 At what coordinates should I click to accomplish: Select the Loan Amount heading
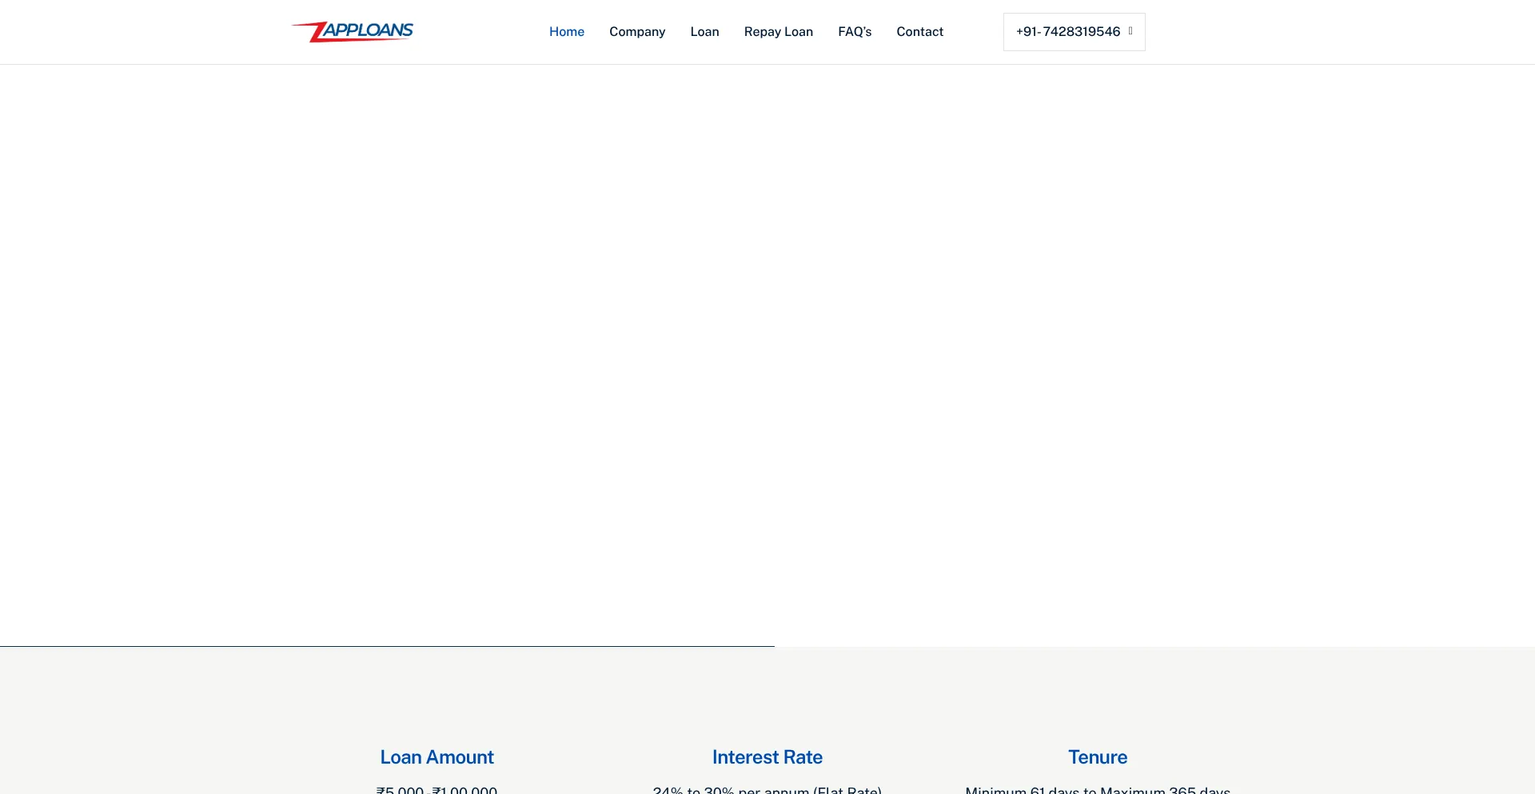coord(437,757)
